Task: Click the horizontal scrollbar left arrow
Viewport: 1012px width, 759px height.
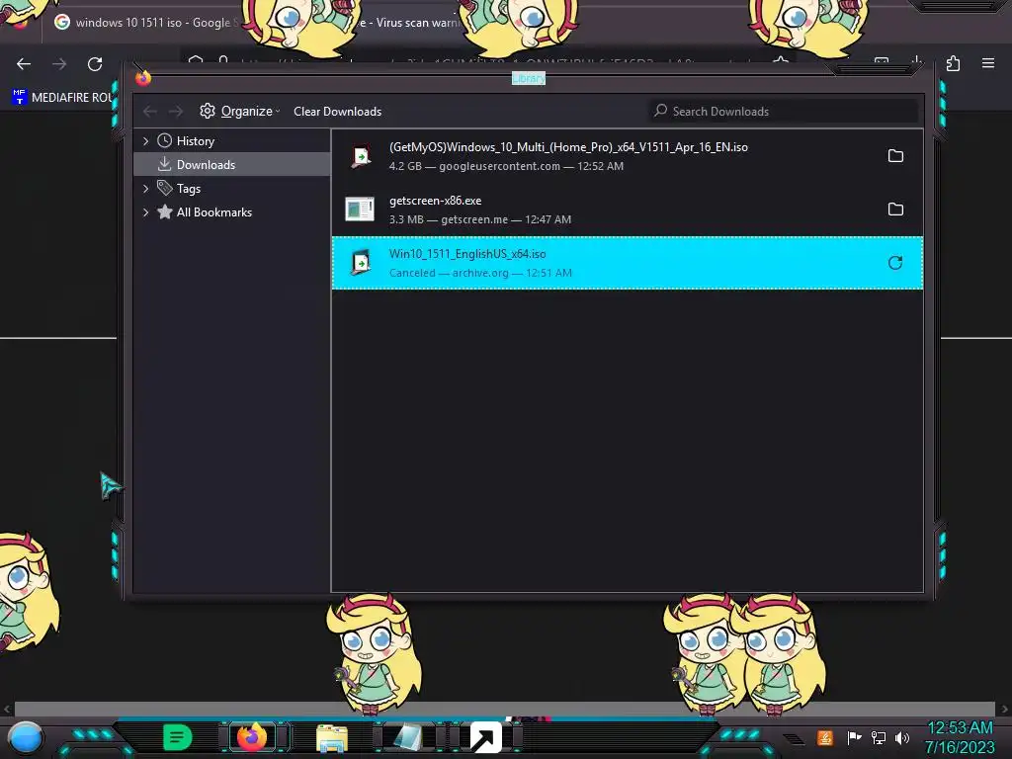Action: (x=7, y=709)
